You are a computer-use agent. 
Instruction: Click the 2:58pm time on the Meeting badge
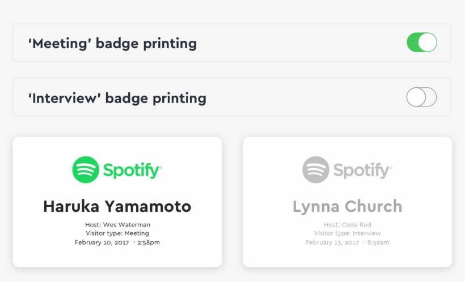150,242
